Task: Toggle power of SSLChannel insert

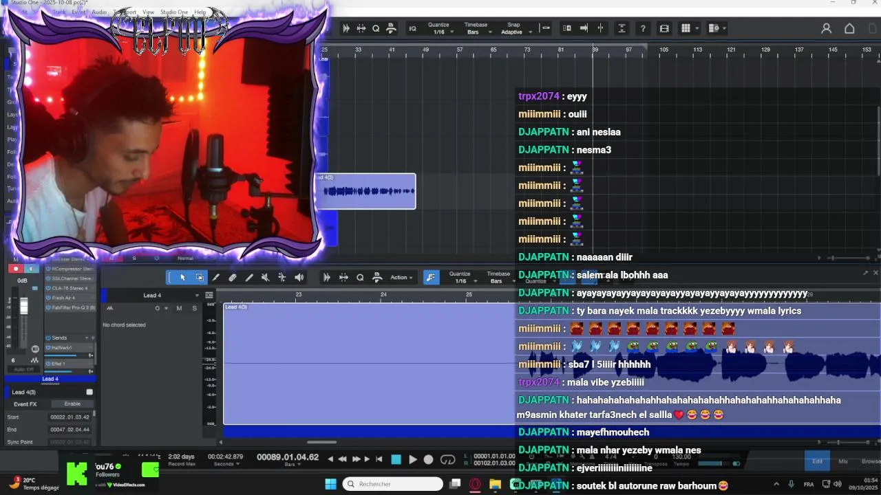Action: point(48,278)
